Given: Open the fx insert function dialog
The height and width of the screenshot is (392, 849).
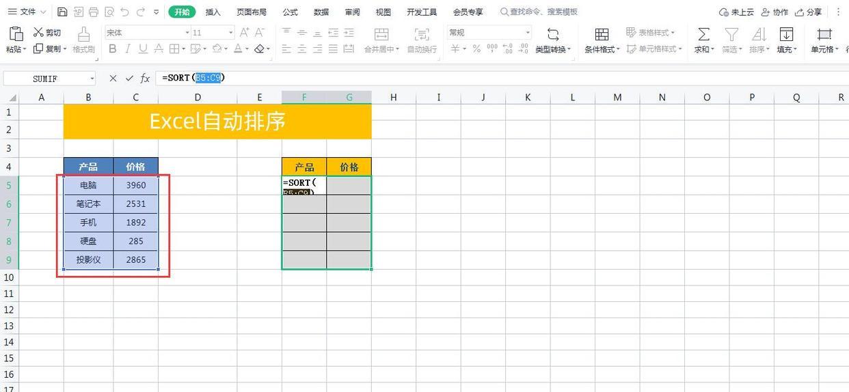Looking at the screenshot, I should 145,79.
